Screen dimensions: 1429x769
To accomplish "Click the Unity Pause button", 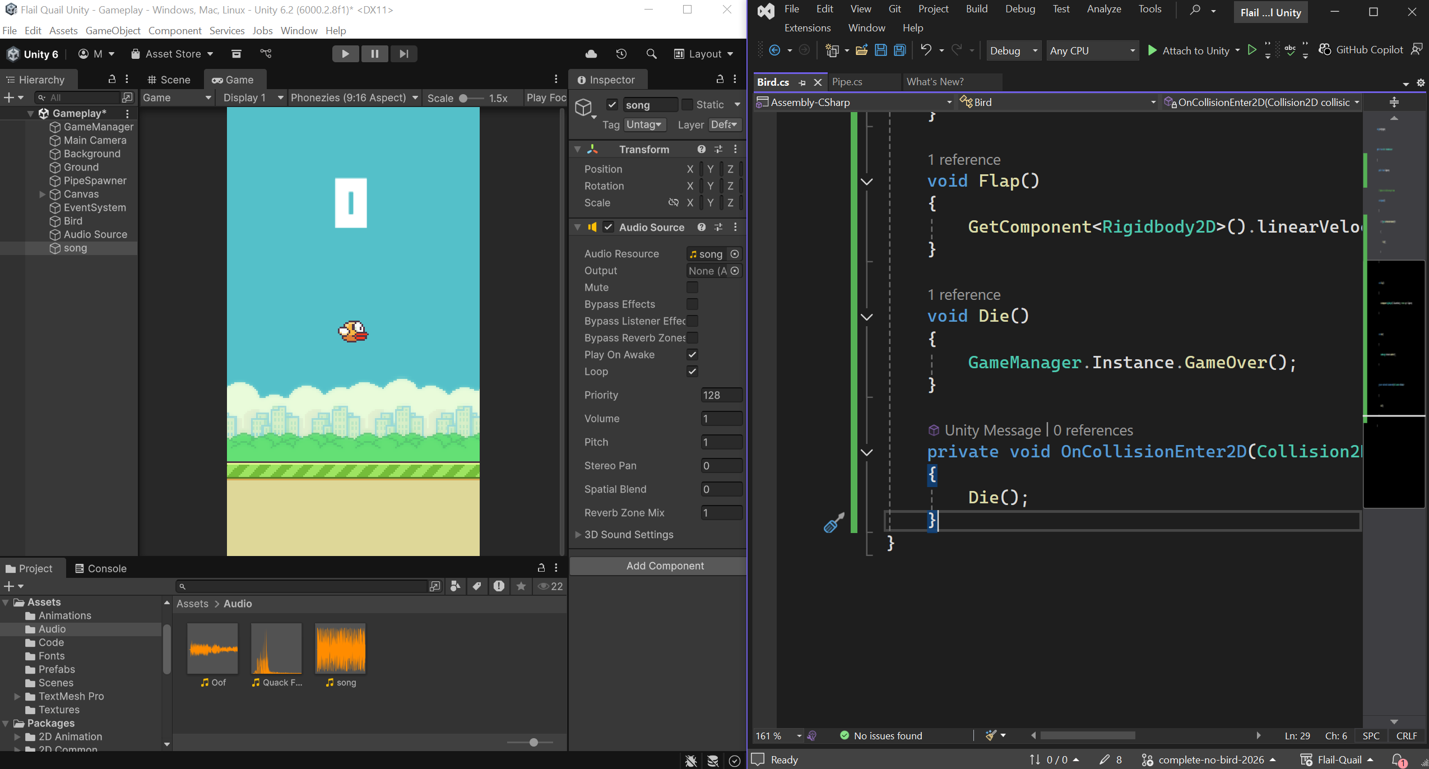I will tap(374, 54).
